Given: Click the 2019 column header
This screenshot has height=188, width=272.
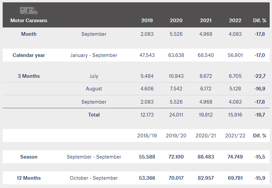Looking at the screenshot, I should (x=147, y=21).
